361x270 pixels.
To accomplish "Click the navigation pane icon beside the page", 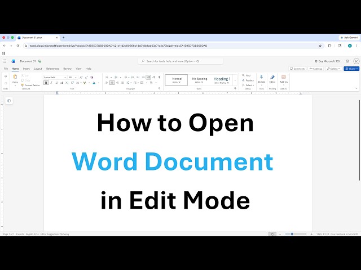I will [x=9, y=101].
